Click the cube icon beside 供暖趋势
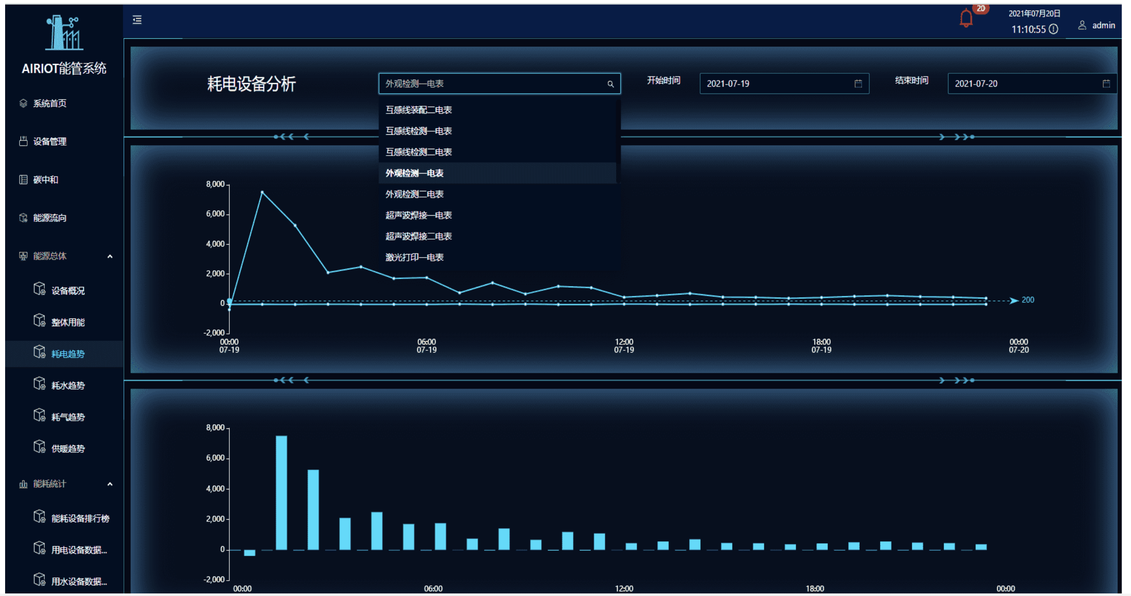 tap(40, 447)
